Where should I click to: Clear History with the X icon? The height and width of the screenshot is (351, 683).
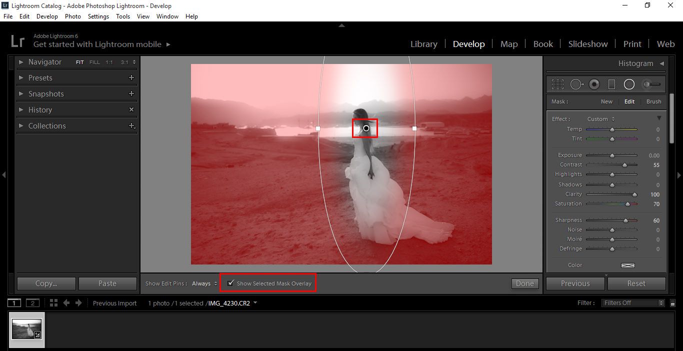coord(131,109)
